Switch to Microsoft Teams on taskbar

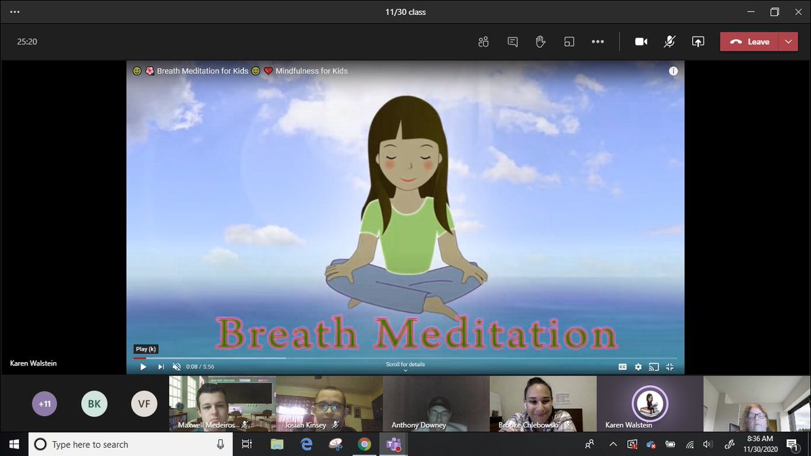(393, 444)
